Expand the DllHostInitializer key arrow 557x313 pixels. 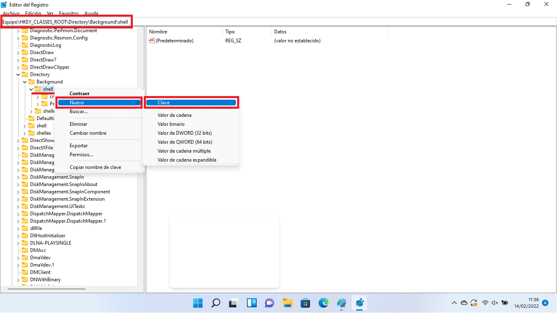coord(18,236)
